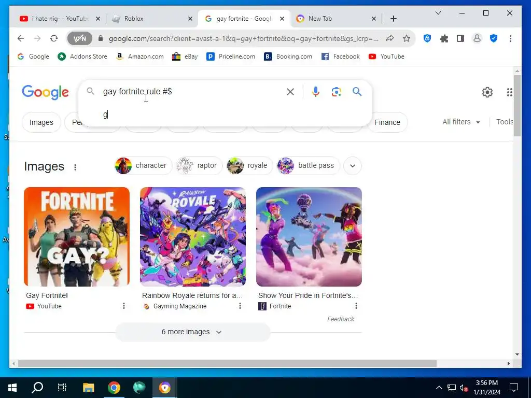This screenshot has width=531, height=398.
Task: Open the Gay Fortnite! YouTube thumbnail
Action: (77, 236)
